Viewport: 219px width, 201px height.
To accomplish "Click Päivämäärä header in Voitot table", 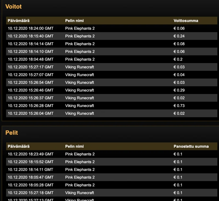I will 19,20.
